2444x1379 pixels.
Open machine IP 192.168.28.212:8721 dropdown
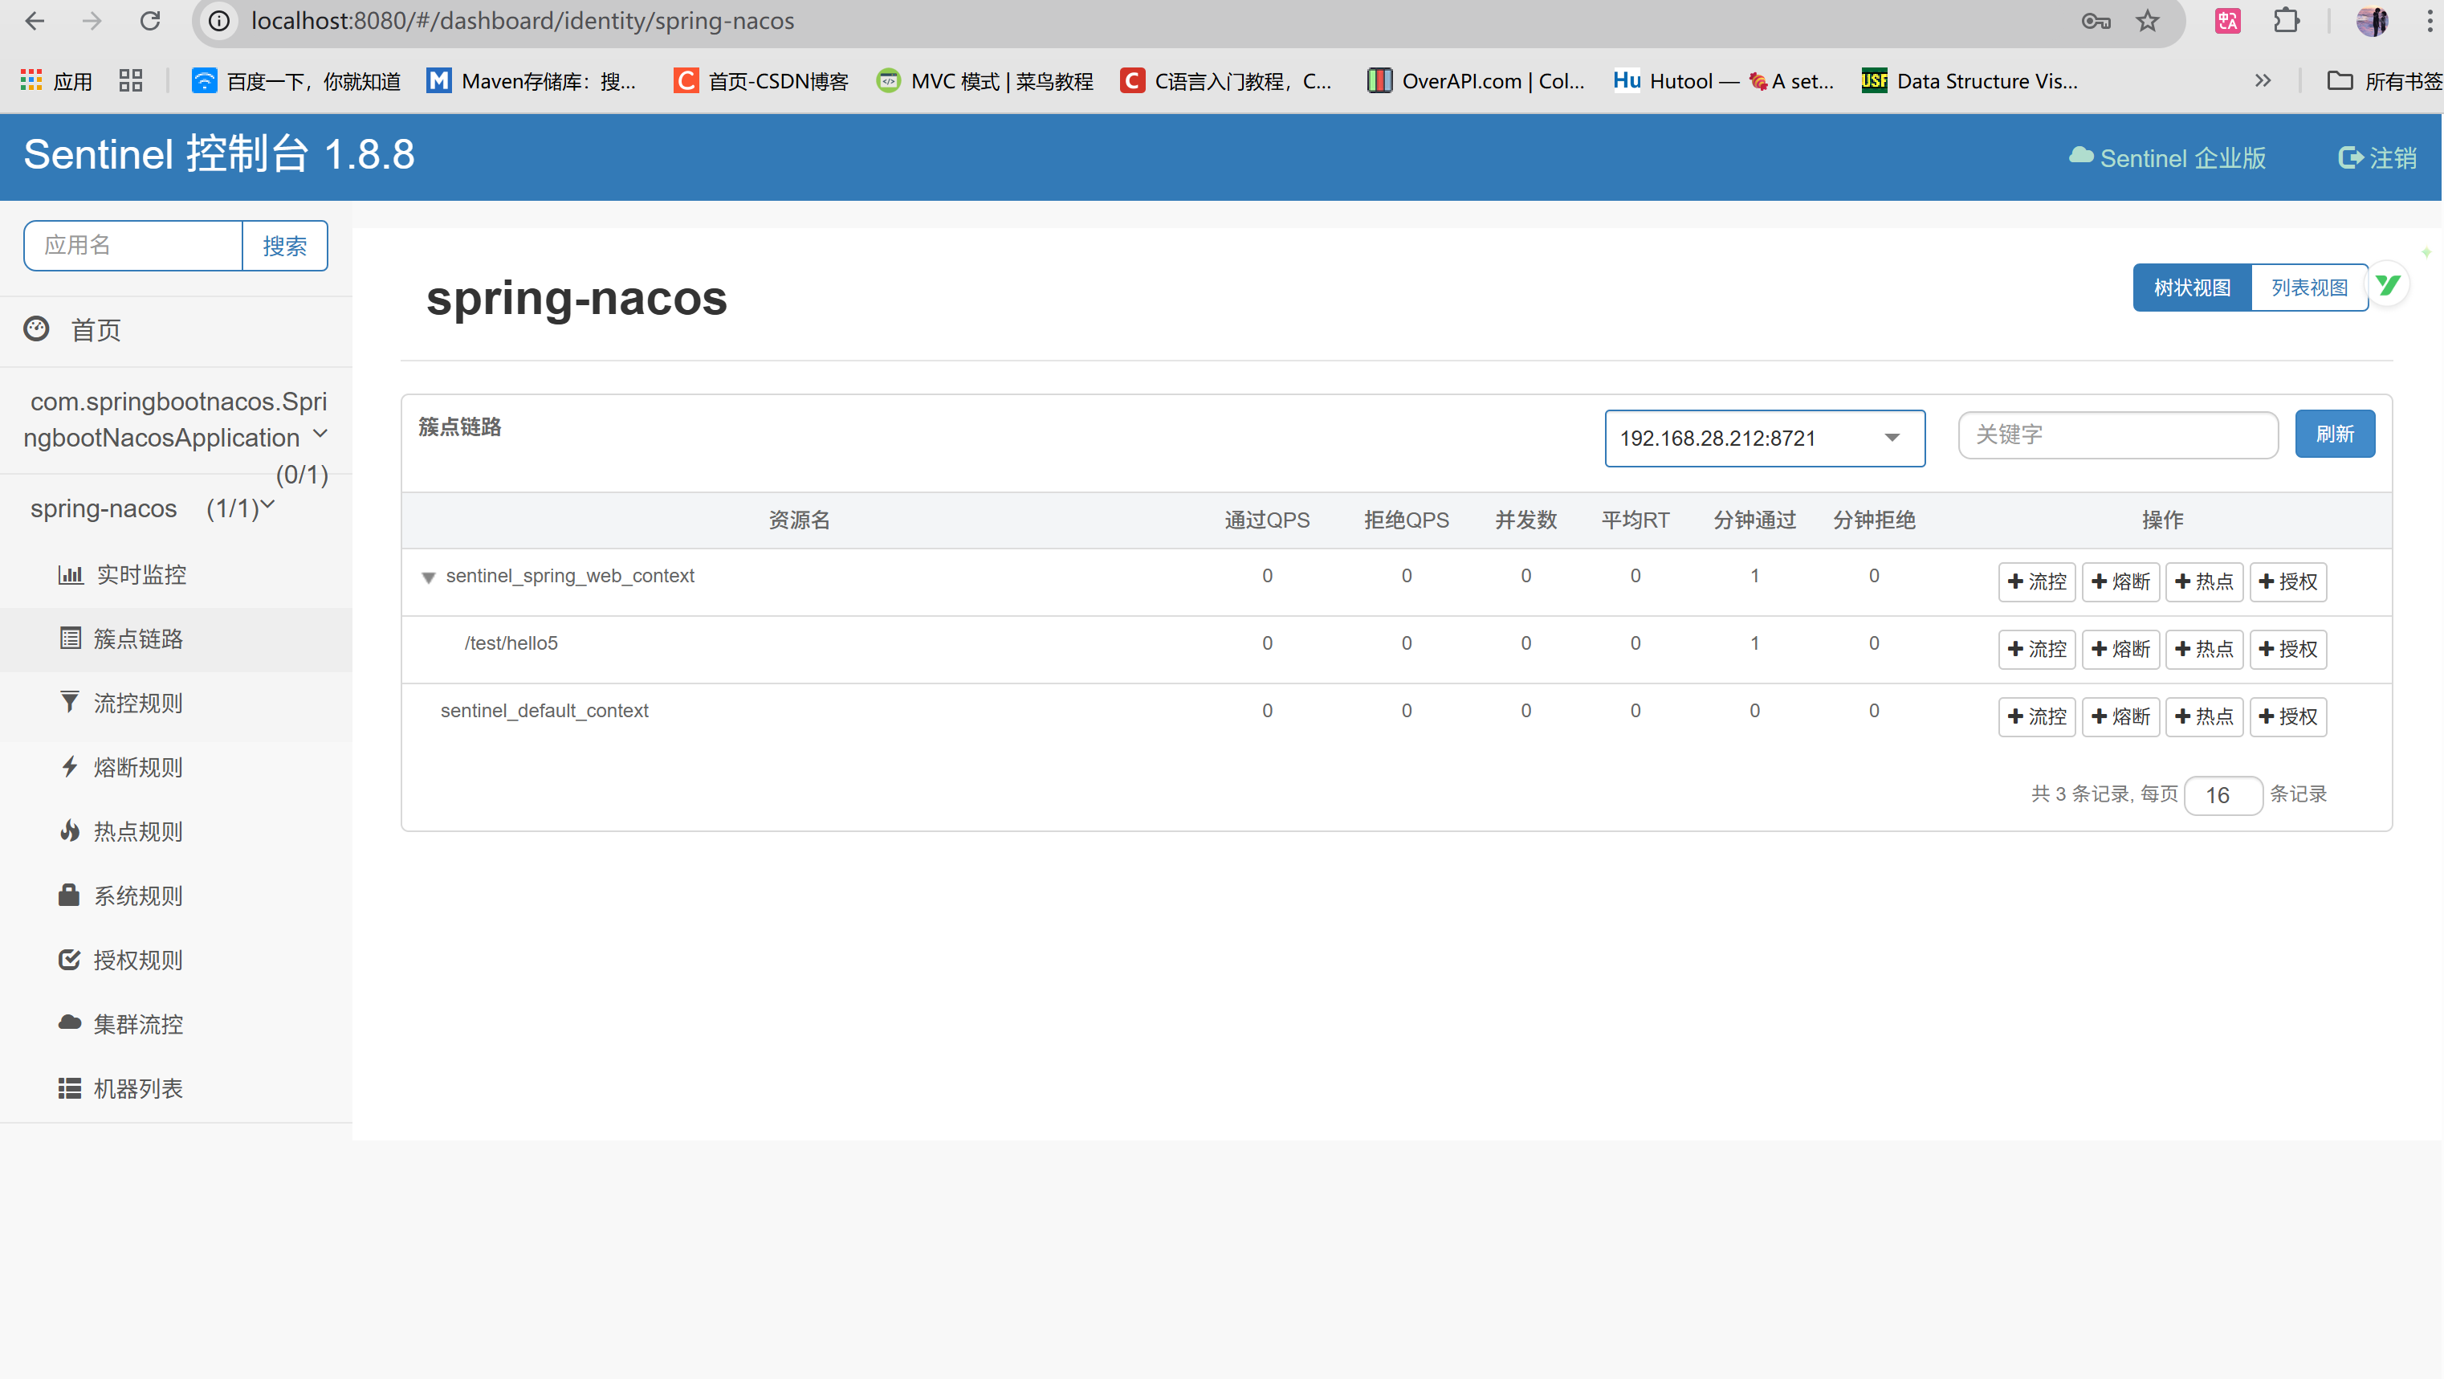pos(1764,439)
